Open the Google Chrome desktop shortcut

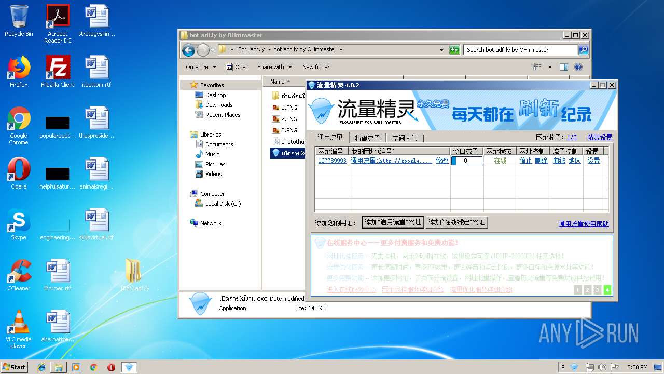(x=19, y=126)
